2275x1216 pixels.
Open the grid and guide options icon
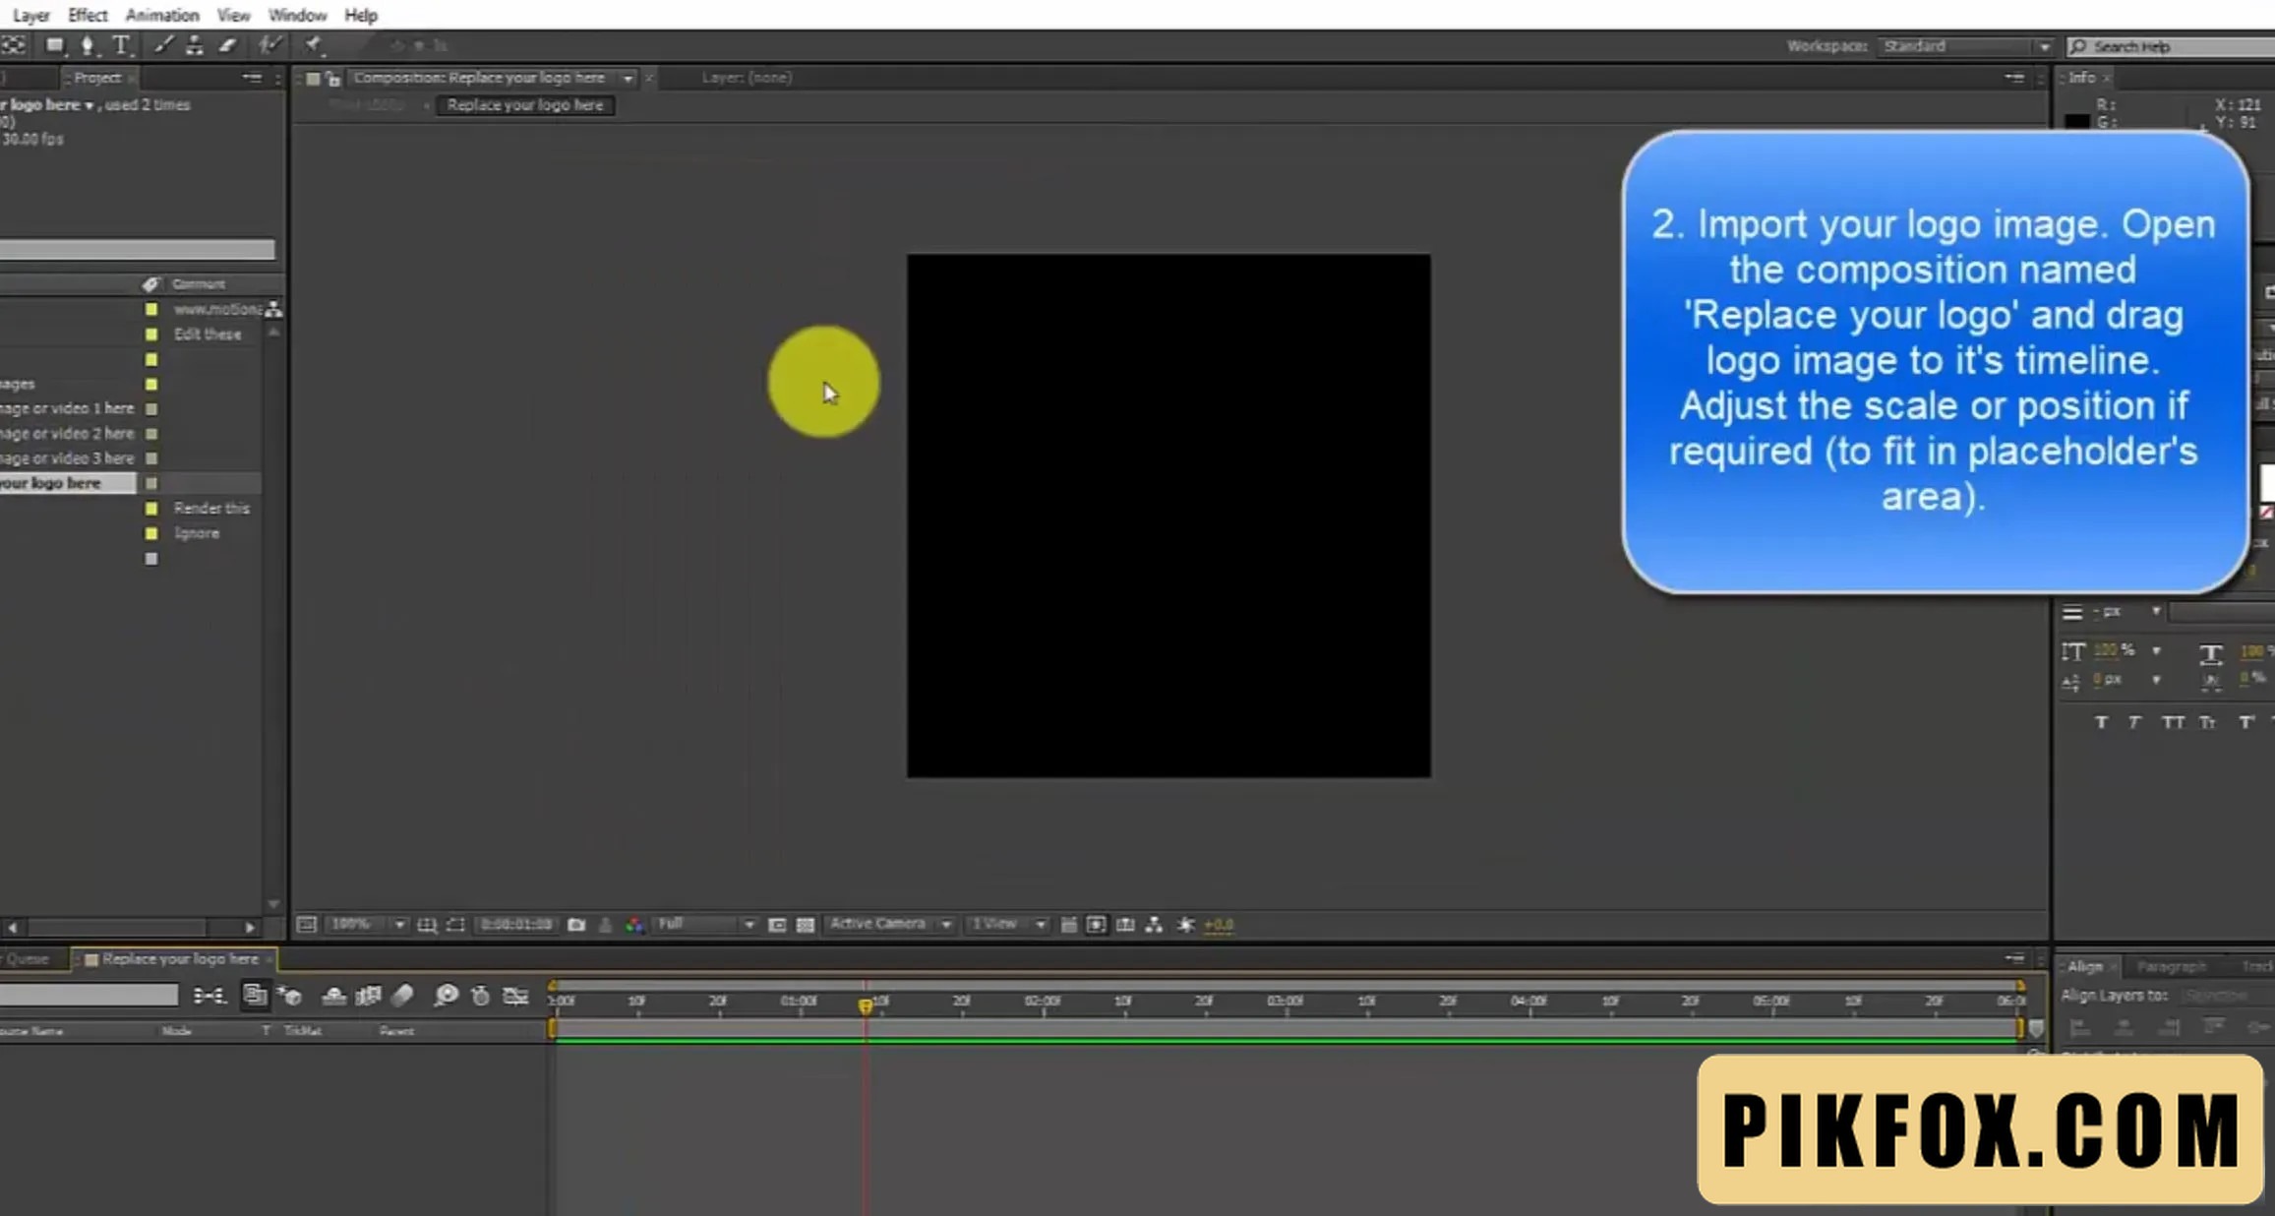pyautogui.click(x=427, y=925)
